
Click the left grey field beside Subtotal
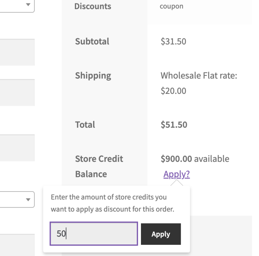point(17,52)
